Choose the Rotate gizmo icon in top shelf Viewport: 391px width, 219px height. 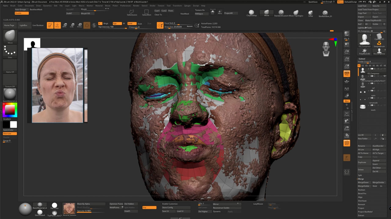point(79,26)
